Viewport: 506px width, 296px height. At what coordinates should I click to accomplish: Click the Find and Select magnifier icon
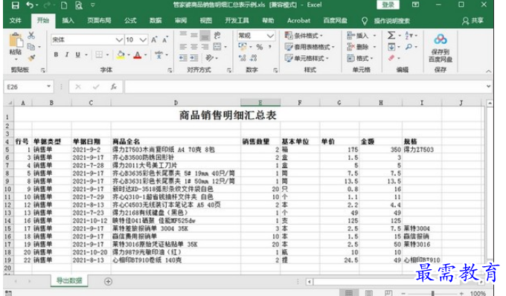pyautogui.click(x=409, y=47)
